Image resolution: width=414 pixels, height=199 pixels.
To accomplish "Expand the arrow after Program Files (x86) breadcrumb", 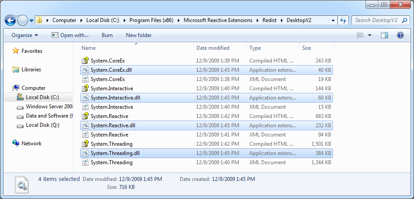I will pos(178,20).
